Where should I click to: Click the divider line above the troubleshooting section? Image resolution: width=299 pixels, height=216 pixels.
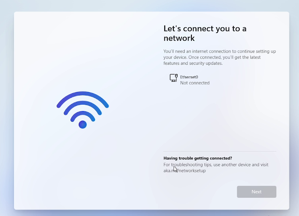220,152
